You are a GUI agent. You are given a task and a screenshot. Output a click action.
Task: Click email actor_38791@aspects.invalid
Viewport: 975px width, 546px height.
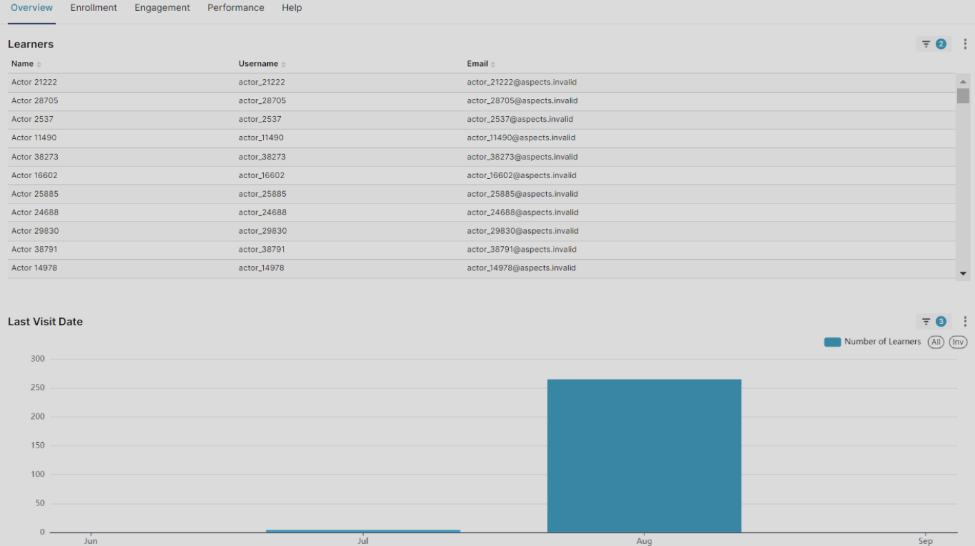522,250
